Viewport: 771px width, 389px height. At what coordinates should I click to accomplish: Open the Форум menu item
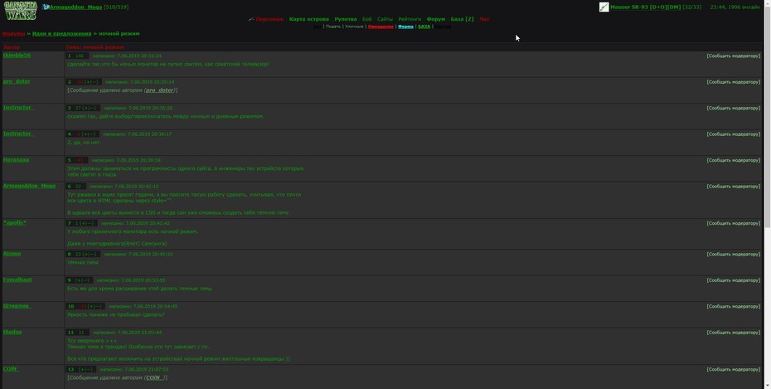tap(435, 19)
